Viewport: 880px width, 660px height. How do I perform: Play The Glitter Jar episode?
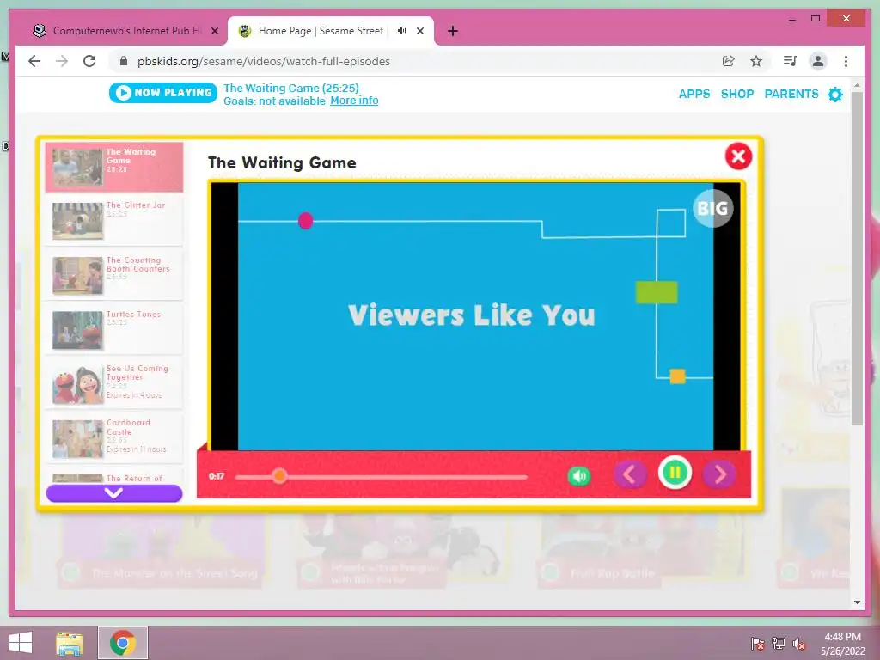[114, 221]
